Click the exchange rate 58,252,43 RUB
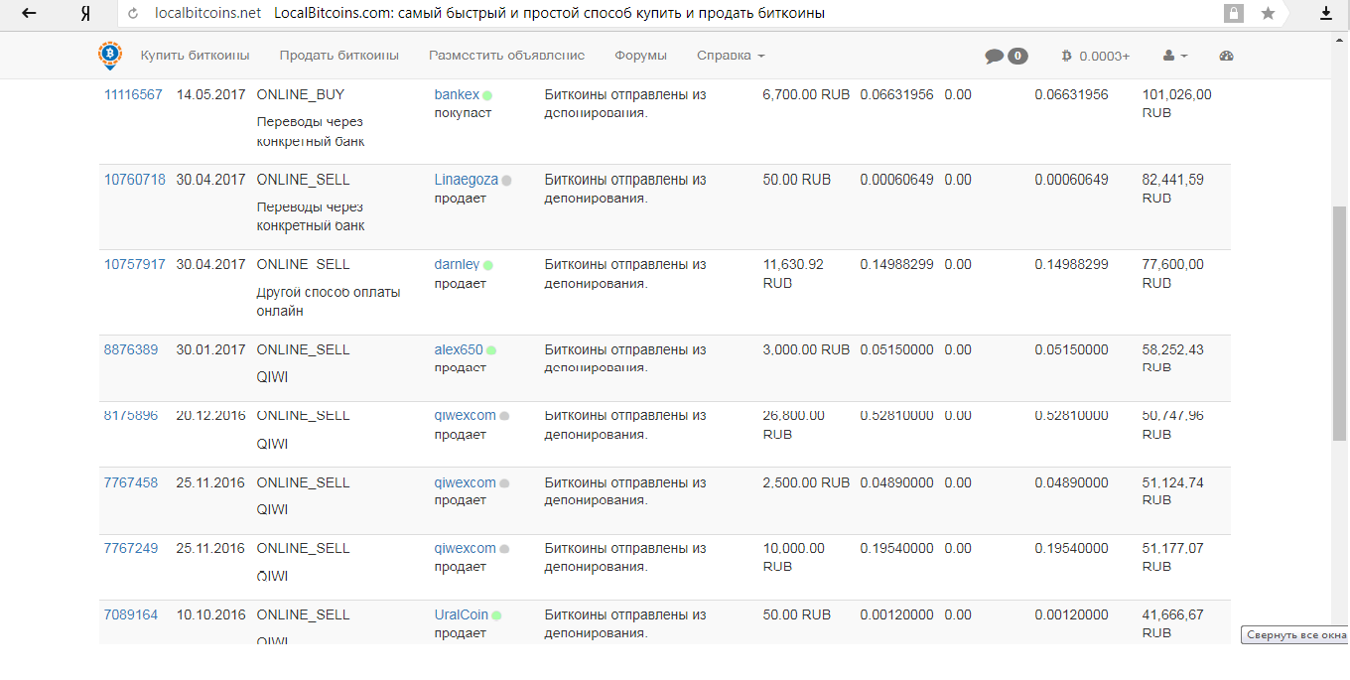This screenshot has height=680, width=1350. (x=1173, y=358)
